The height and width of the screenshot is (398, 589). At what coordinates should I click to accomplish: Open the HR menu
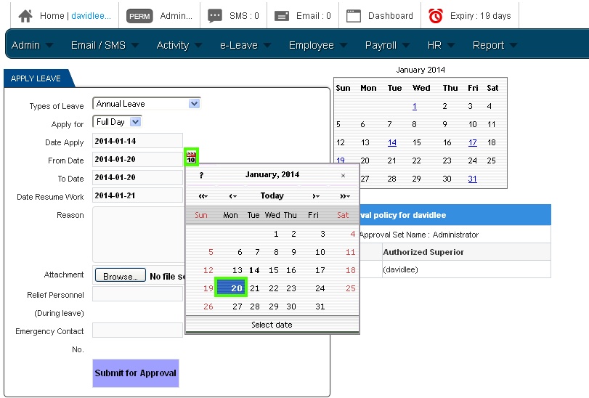[x=441, y=45]
